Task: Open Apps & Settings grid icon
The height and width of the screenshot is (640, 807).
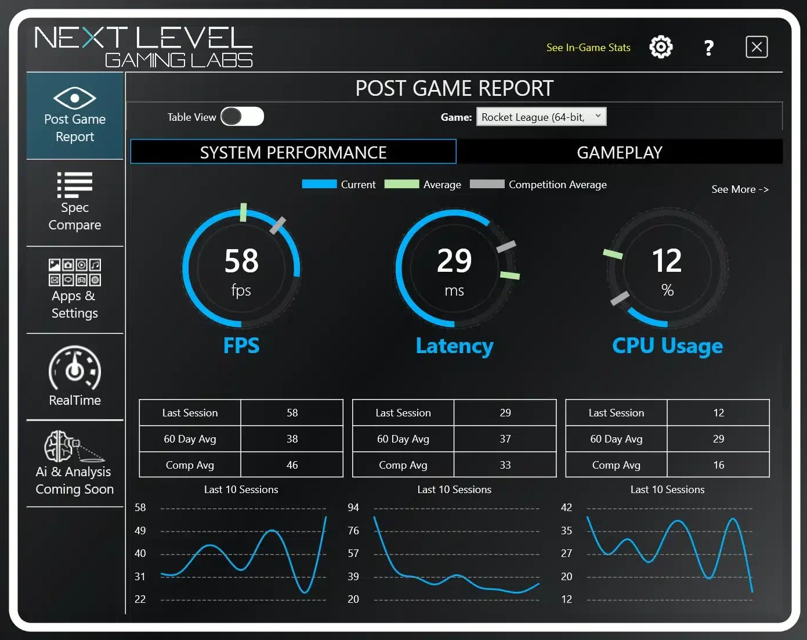Action: pyautogui.click(x=75, y=272)
